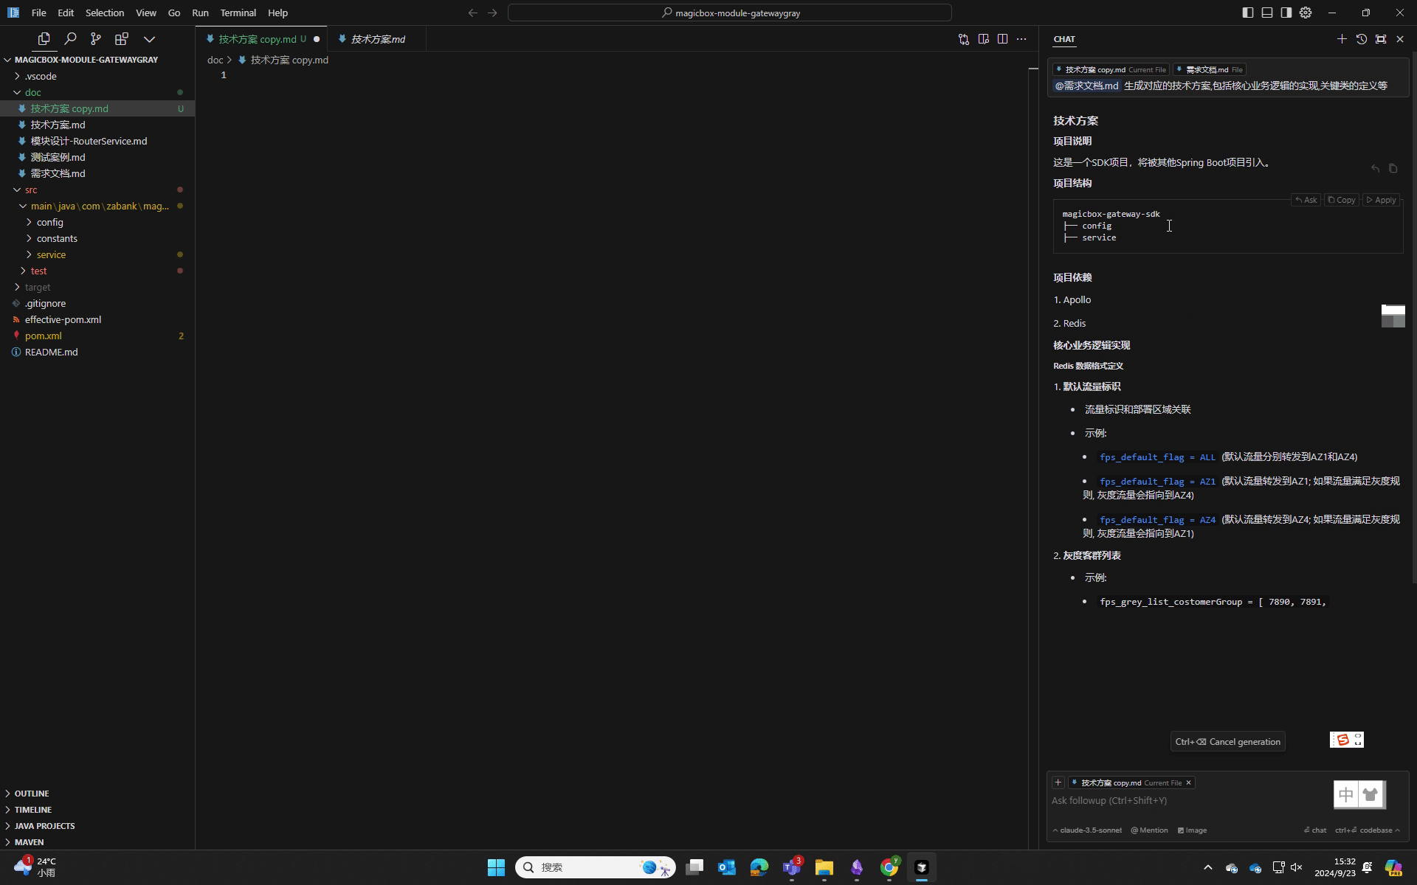The width and height of the screenshot is (1417, 885).
Task: Open pom.xml in the explorer
Action: pyautogui.click(x=97, y=336)
